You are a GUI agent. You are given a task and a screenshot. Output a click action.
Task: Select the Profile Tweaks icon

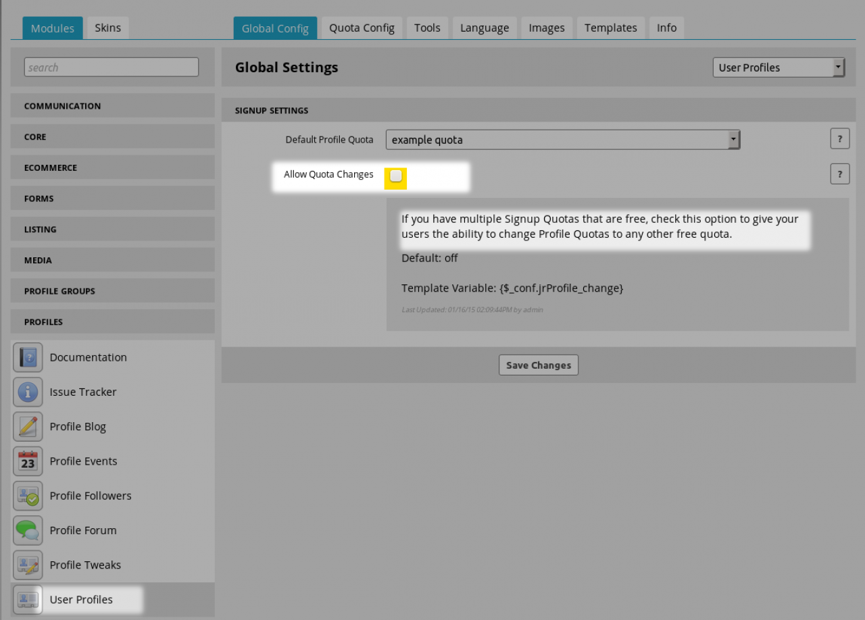click(x=28, y=565)
